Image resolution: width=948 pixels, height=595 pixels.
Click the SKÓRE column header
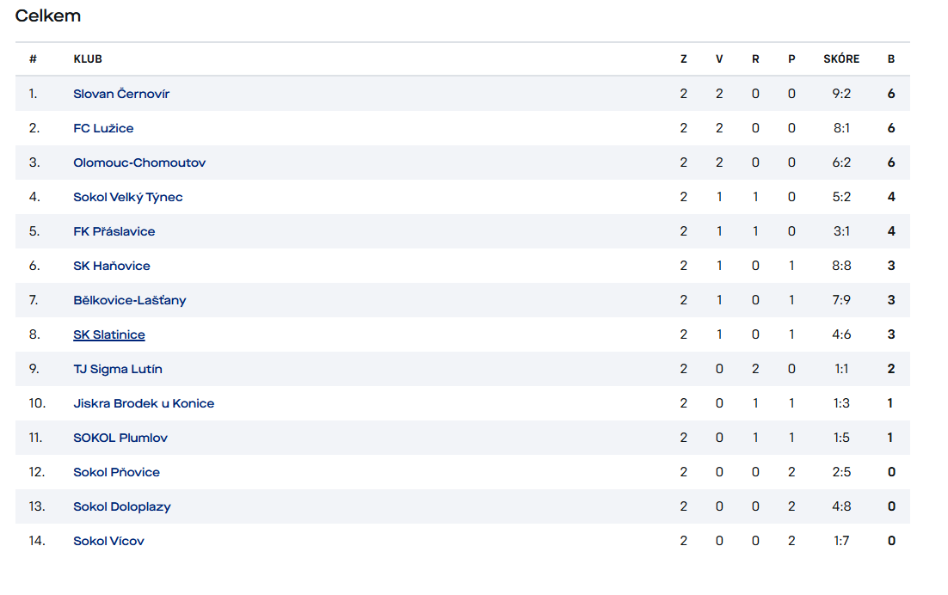(841, 58)
